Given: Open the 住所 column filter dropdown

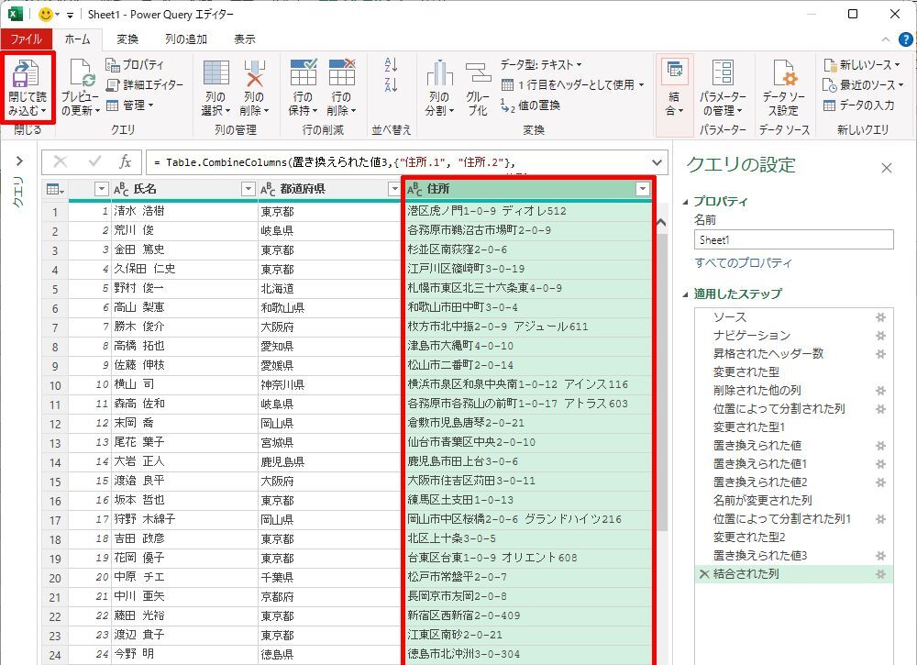Looking at the screenshot, I should coord(642,189).
